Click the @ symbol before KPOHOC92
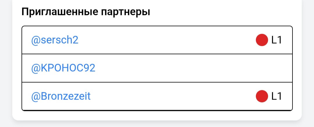 pyautogui.click(x=35, y=68)
